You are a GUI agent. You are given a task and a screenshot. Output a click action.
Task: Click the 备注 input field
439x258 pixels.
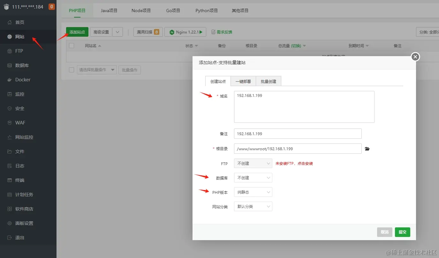coord(298,134)
